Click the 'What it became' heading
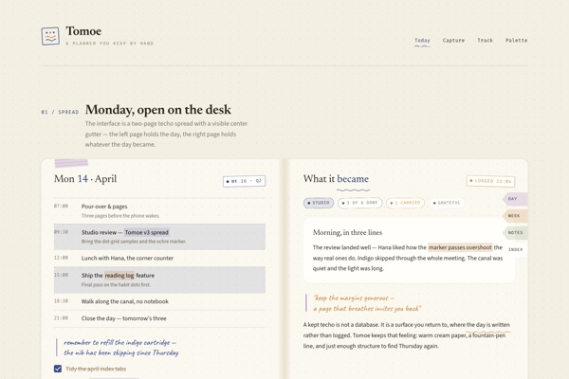The image size is (569, 379). point(336,179)
